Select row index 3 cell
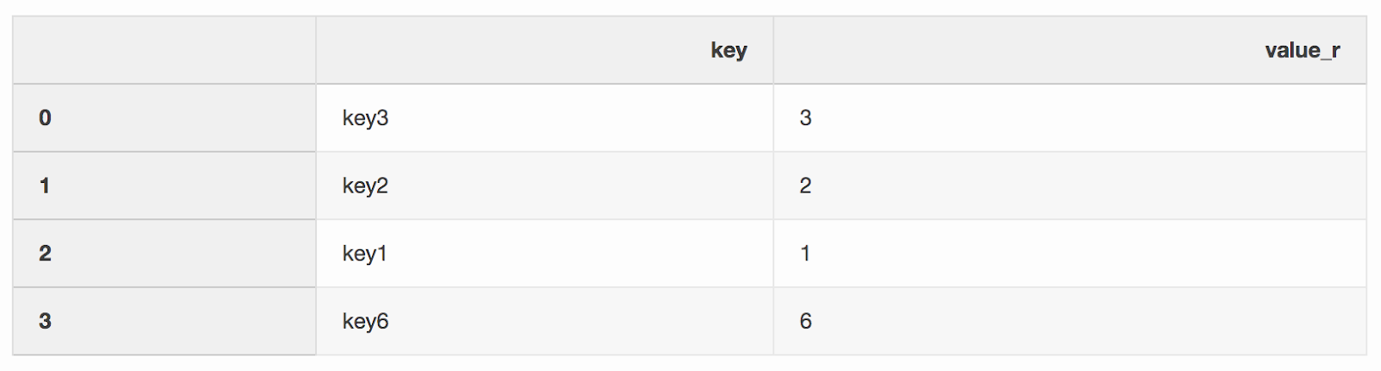 click(x=45, y=321)
